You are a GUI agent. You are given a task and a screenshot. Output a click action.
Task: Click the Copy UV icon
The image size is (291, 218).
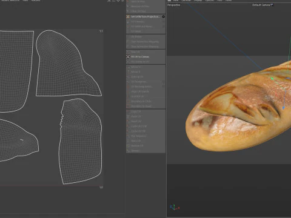tap(128, 111)
